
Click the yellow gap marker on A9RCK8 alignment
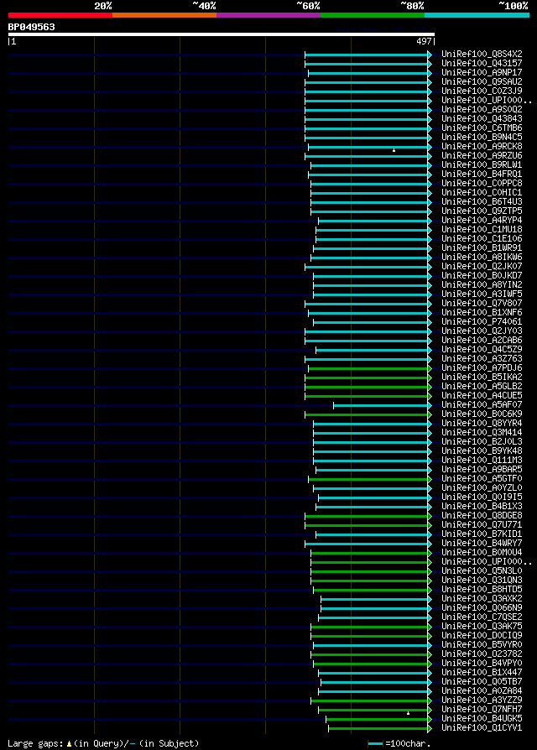pos(394,150)
